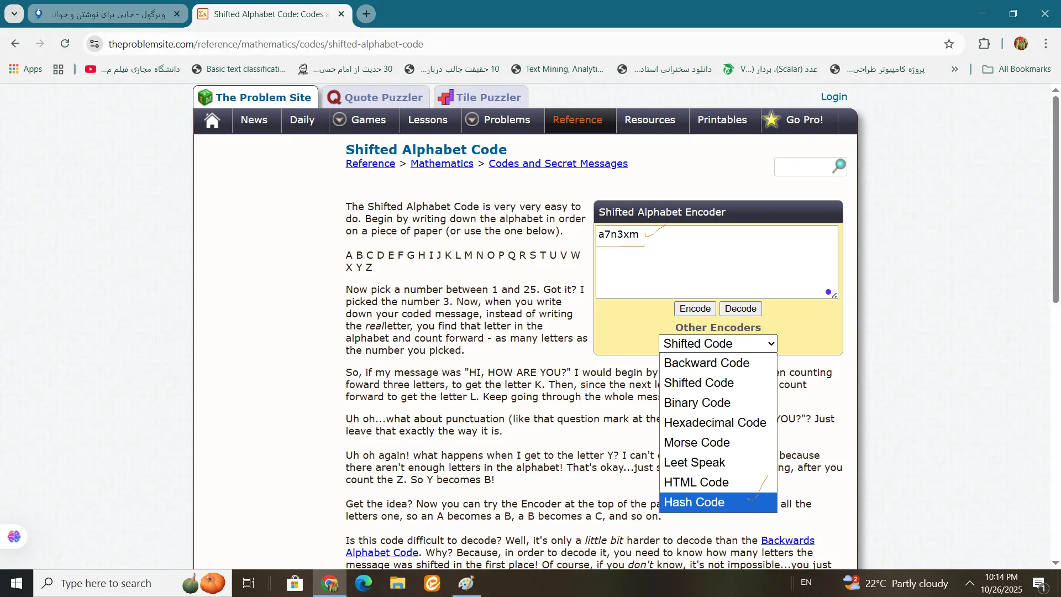Click the page vertical scrollbar thumb

1055,199
